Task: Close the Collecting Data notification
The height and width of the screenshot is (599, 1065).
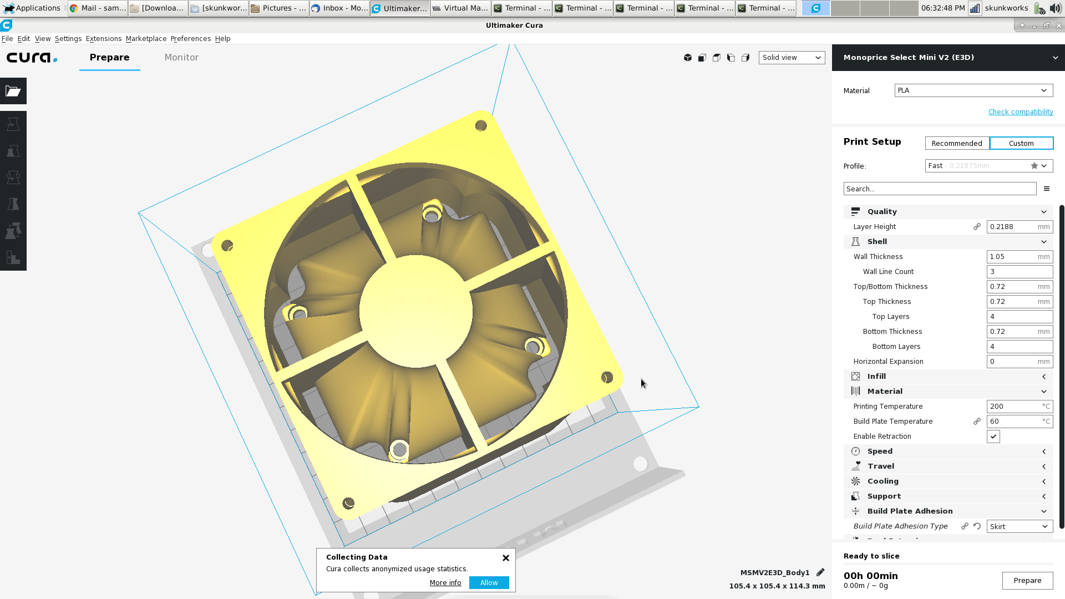Action: coord(506,558)
